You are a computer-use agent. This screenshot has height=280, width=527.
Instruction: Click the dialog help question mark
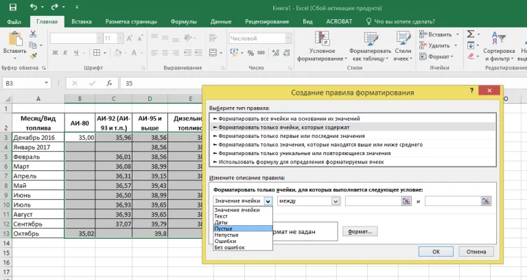pos(472,91)
